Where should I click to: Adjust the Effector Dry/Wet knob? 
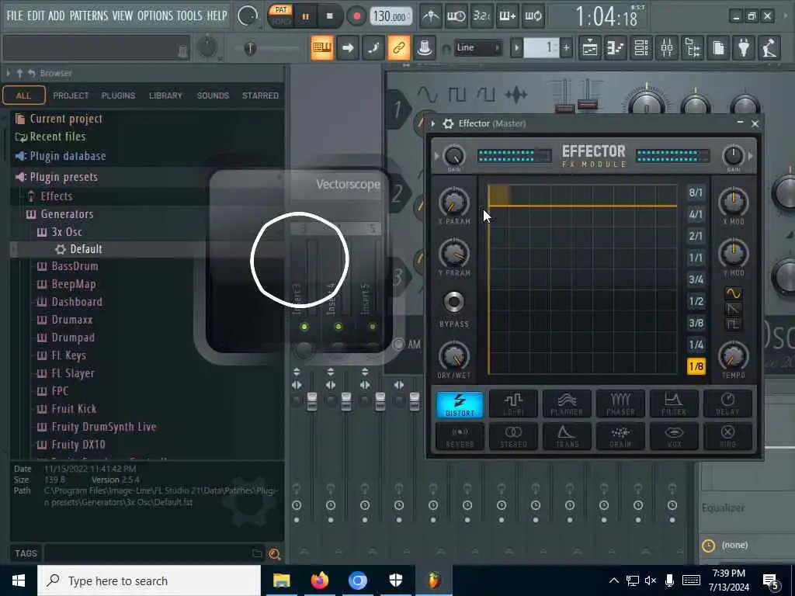click(453, 355)
